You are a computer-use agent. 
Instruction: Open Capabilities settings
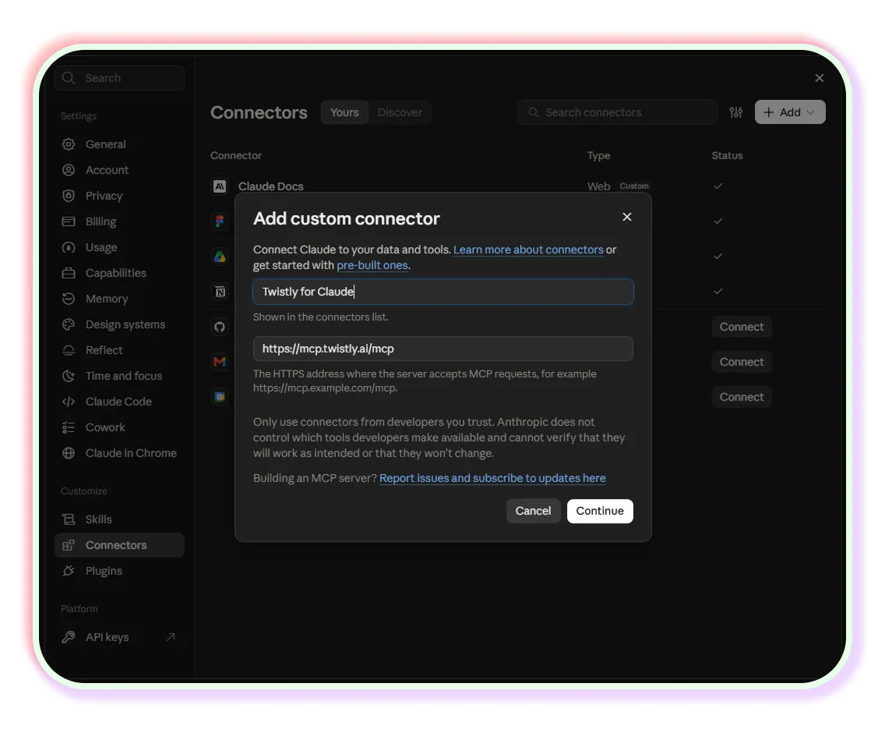(119, 273)
